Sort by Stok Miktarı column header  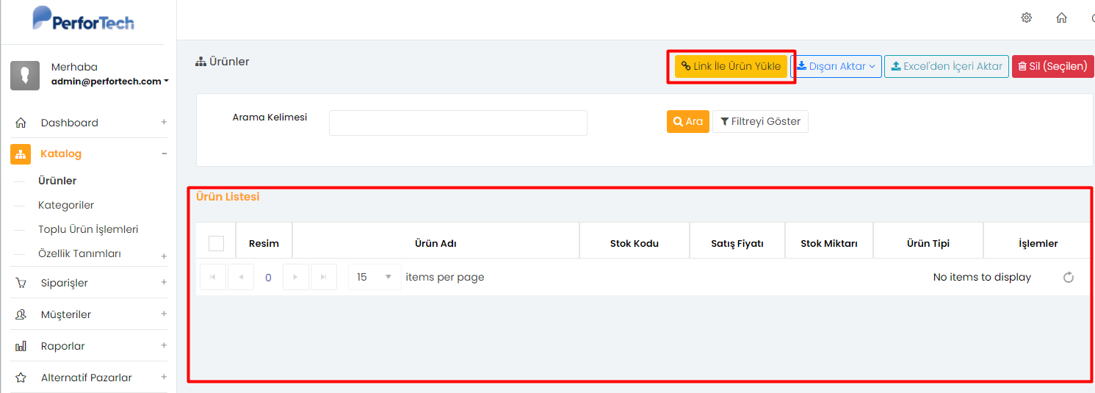pyautogui.click(x=829, y=243)
